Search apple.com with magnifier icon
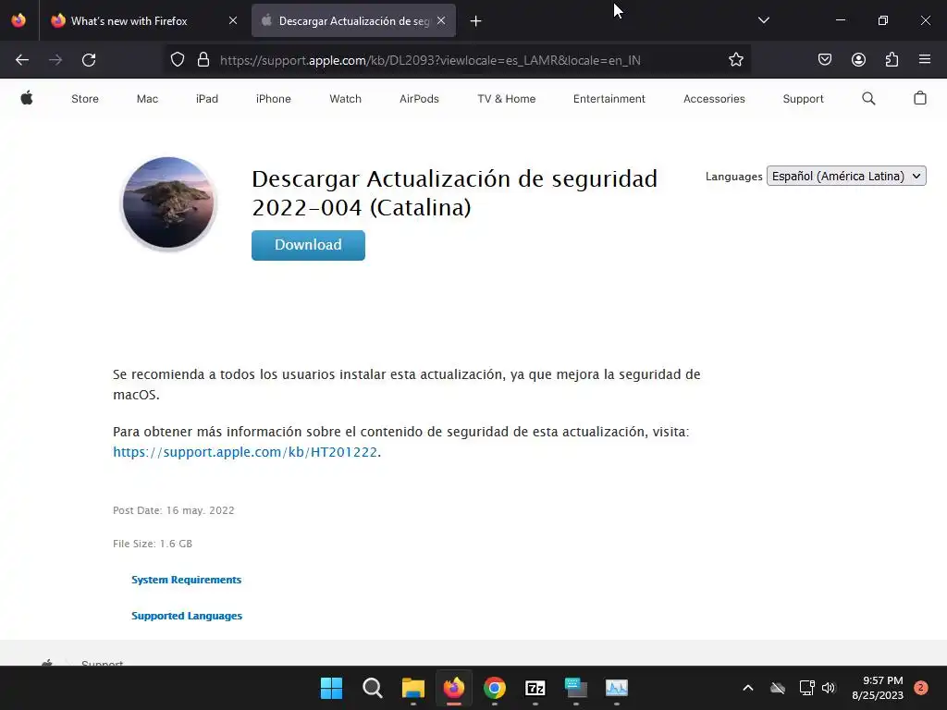Viewport: 947px width, 710px height. [868, 98]
